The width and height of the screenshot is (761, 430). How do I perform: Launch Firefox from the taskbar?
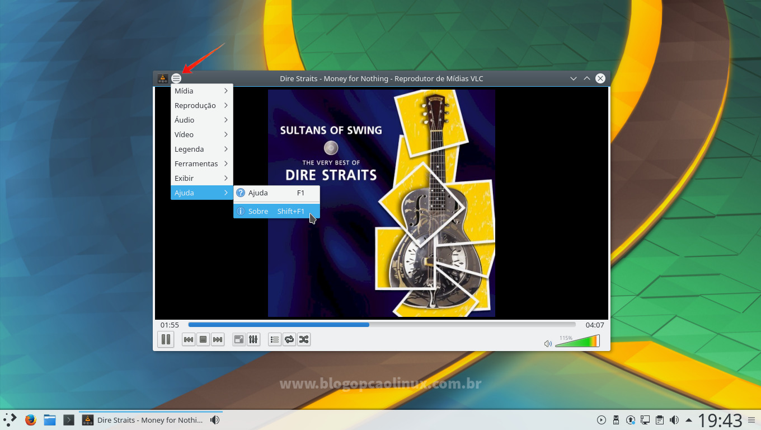click(x=30, y=419)
